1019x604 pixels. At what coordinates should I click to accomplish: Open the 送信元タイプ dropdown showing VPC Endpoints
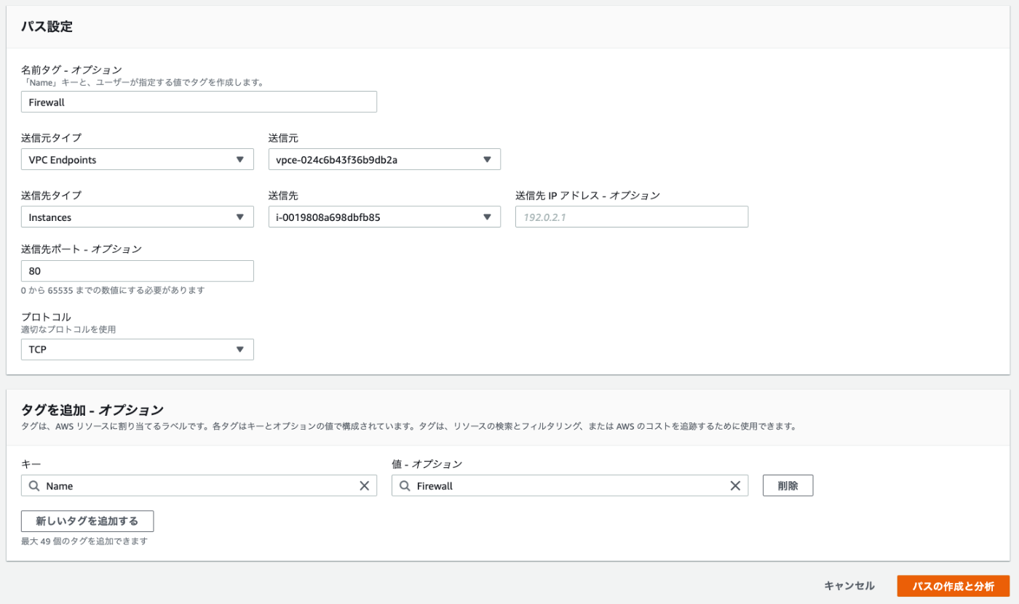tap(138, 159)
